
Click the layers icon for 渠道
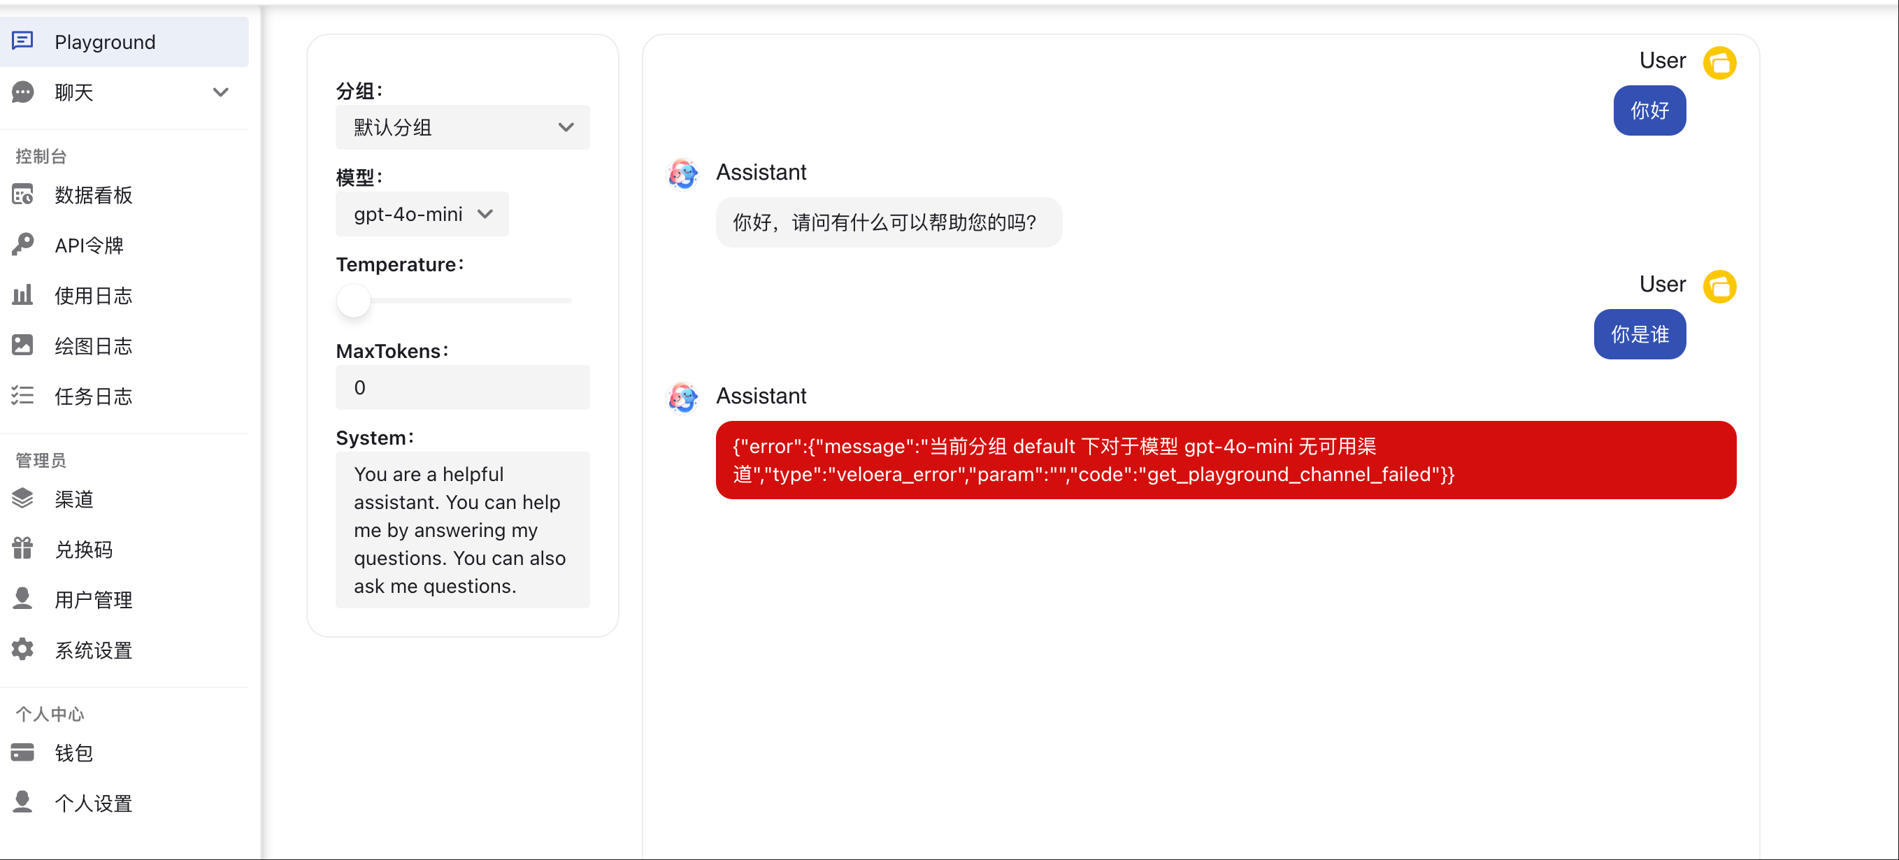click(23, 499)
